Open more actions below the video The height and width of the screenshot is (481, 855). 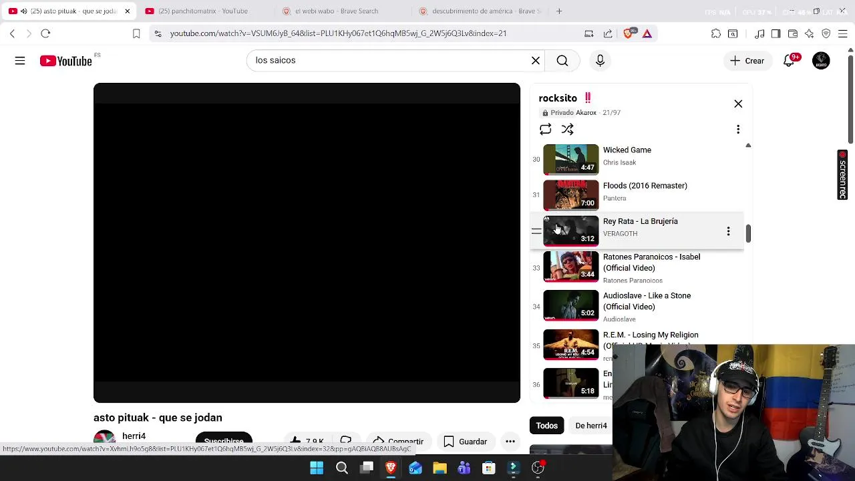point(510,442)
